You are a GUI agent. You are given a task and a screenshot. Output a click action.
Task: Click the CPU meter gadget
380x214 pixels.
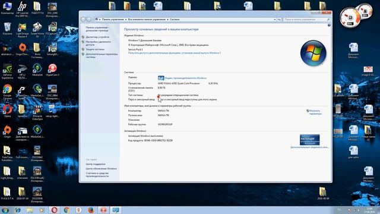[x=350, y=17]
